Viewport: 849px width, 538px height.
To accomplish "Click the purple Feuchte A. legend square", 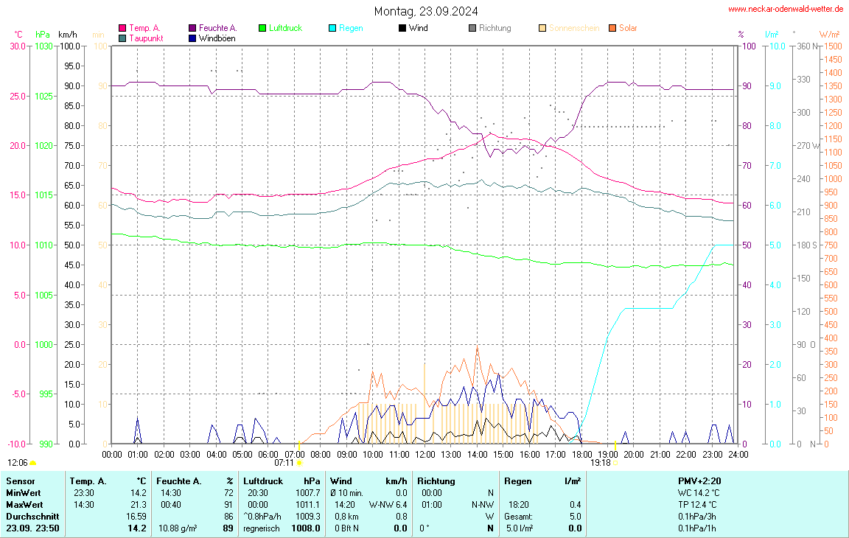I will [x=192, y=29].
